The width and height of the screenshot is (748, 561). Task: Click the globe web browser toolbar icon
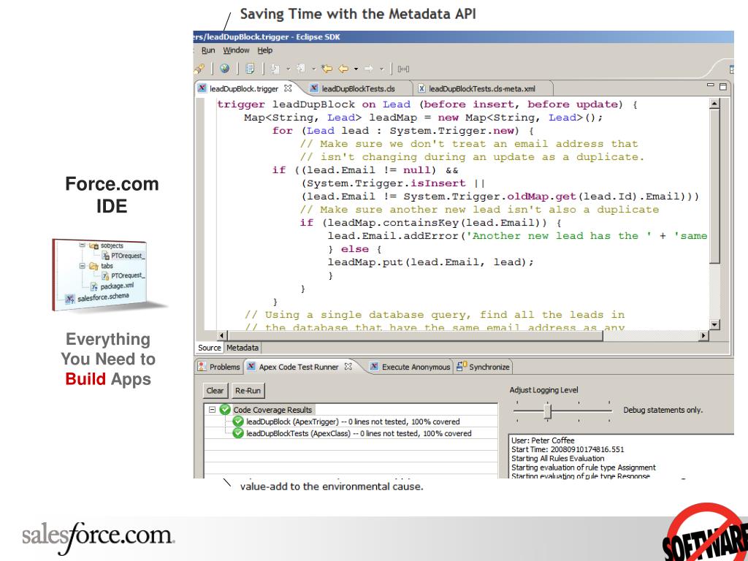pyautogui.click(x=225, y=69)
